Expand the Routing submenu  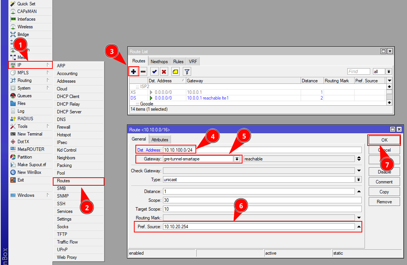click(x=31, y=80)
